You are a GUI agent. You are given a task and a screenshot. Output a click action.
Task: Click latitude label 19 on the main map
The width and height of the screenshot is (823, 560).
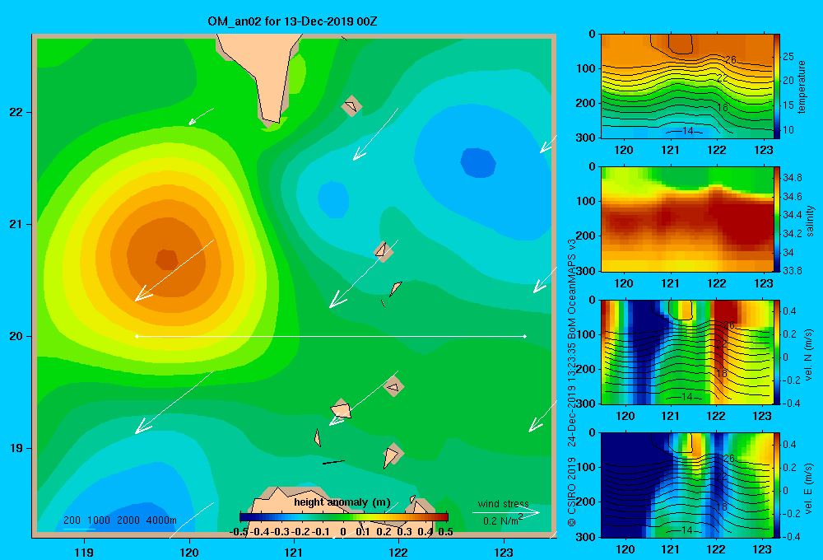[x=16, y=448]
